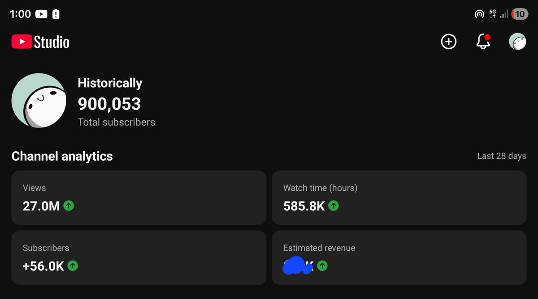This screenshot has width=538, height=299.
Task: Select the channel name Historically
Action: [x=110, y=83]
